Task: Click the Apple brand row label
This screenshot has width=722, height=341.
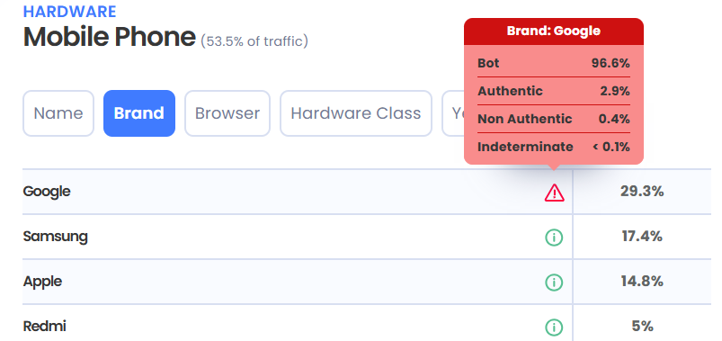Action: [42, 281]
